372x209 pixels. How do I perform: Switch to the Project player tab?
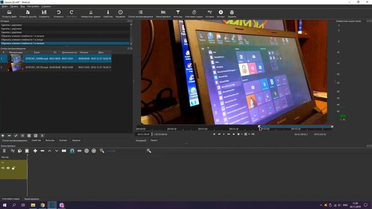(x=154, y=140)
